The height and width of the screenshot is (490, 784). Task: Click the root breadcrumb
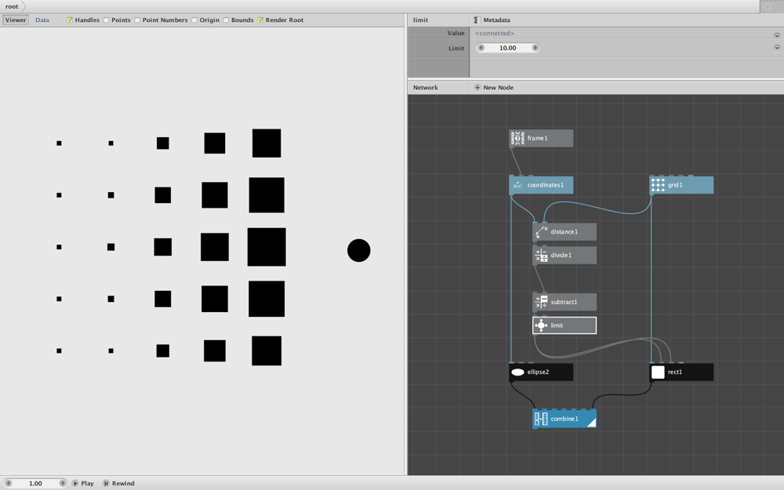pos(12,6)
